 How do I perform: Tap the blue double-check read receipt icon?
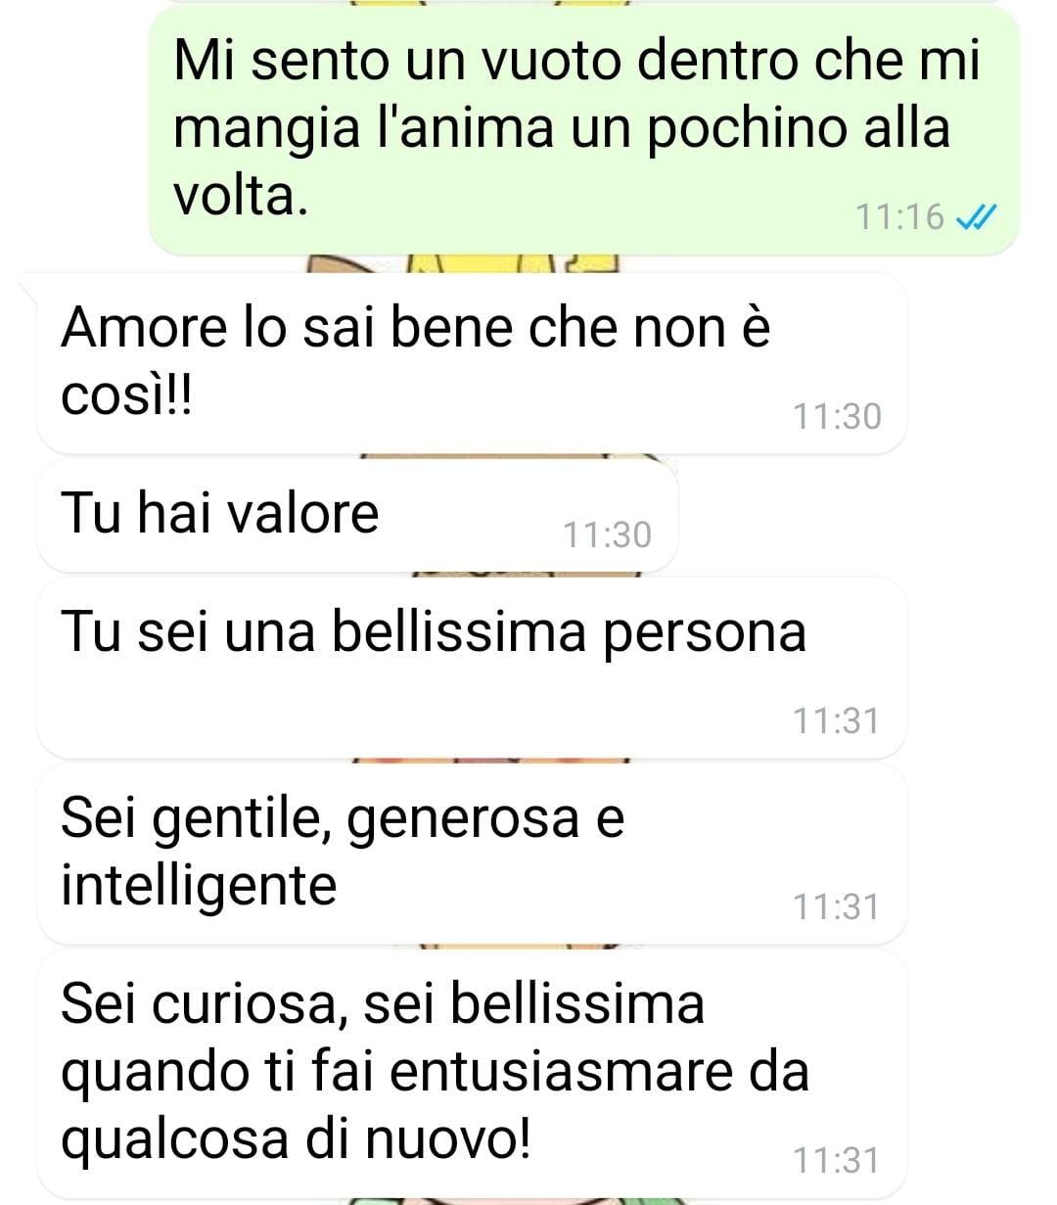(x=976, y=216)
